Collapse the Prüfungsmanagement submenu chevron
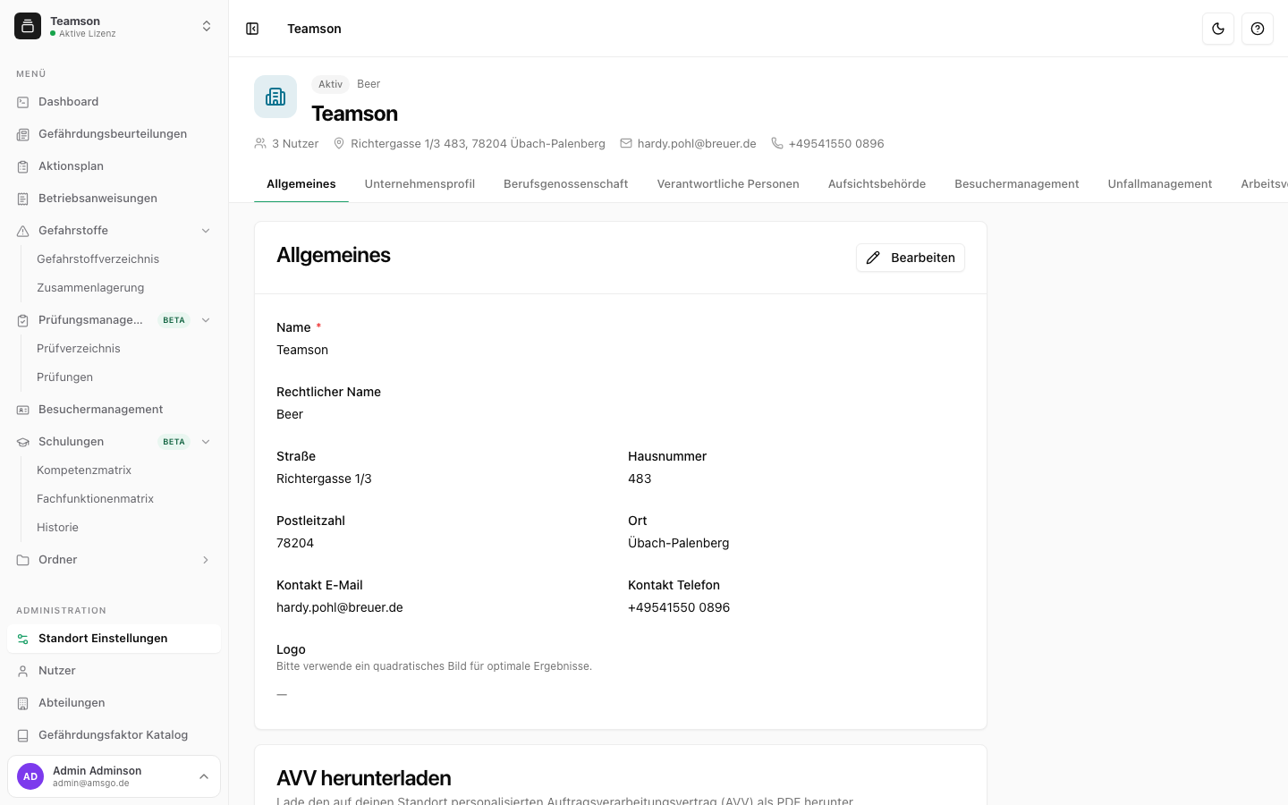 206,320
